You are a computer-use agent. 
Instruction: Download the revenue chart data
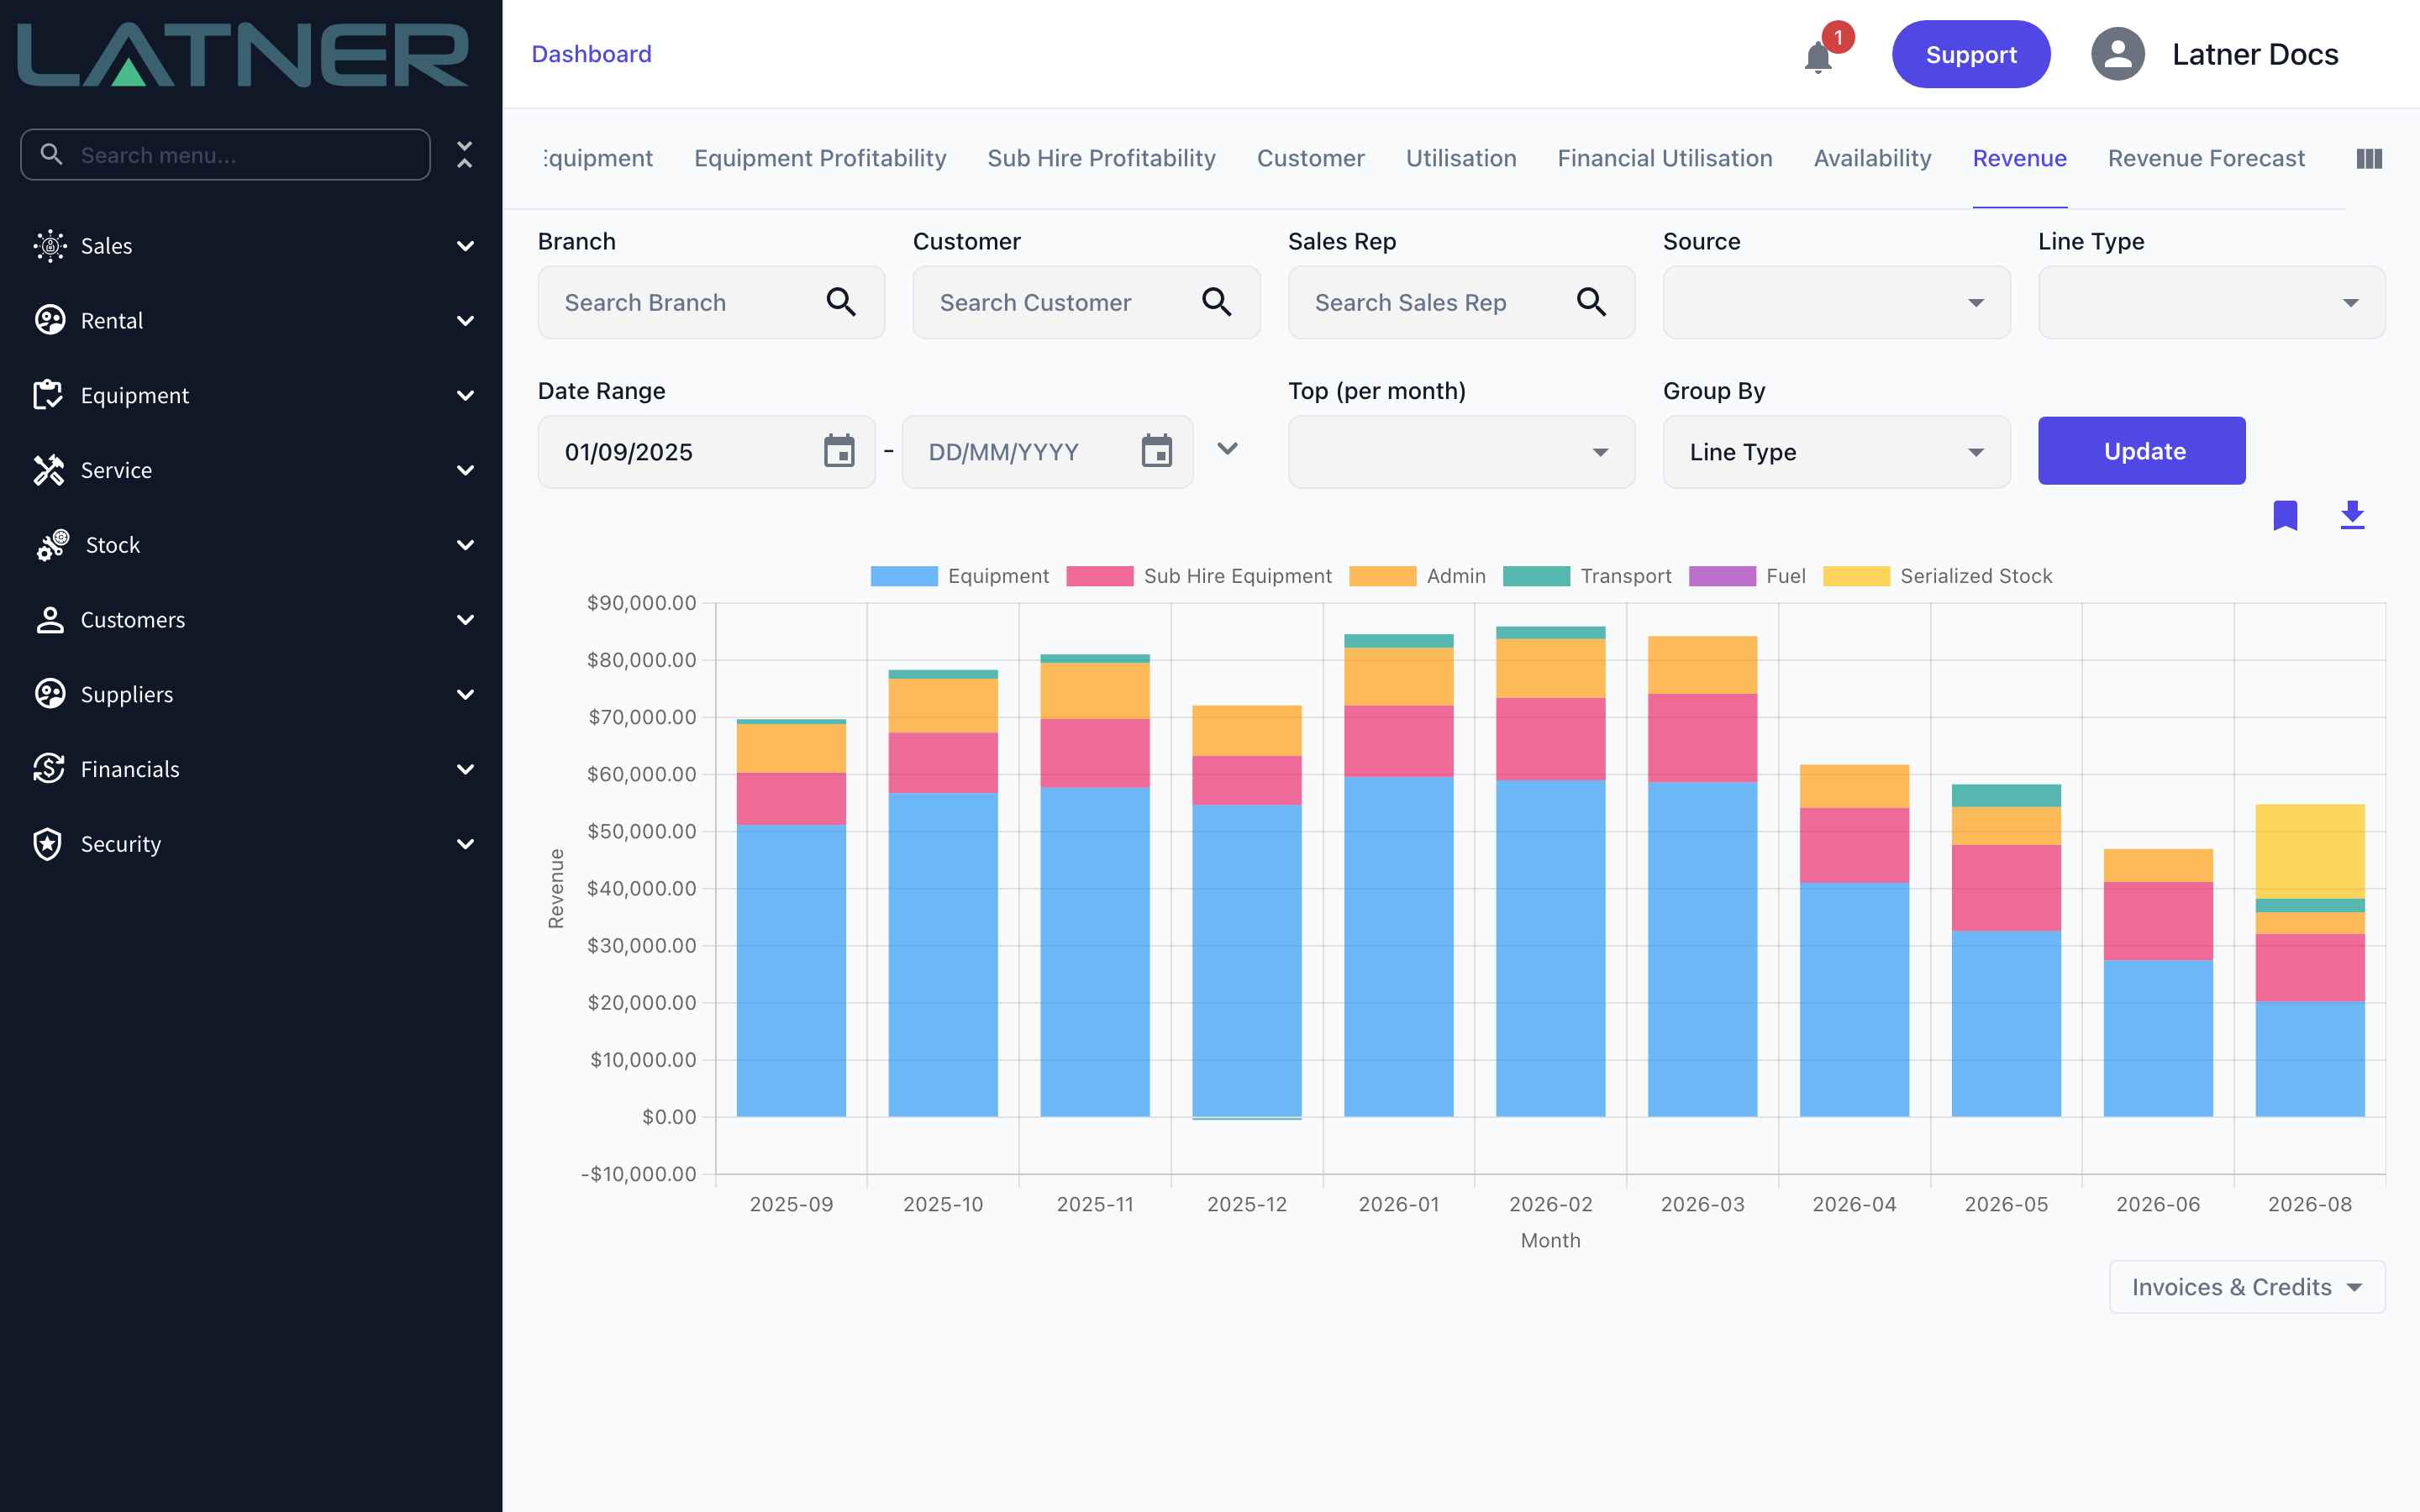tap(2352, 516)
